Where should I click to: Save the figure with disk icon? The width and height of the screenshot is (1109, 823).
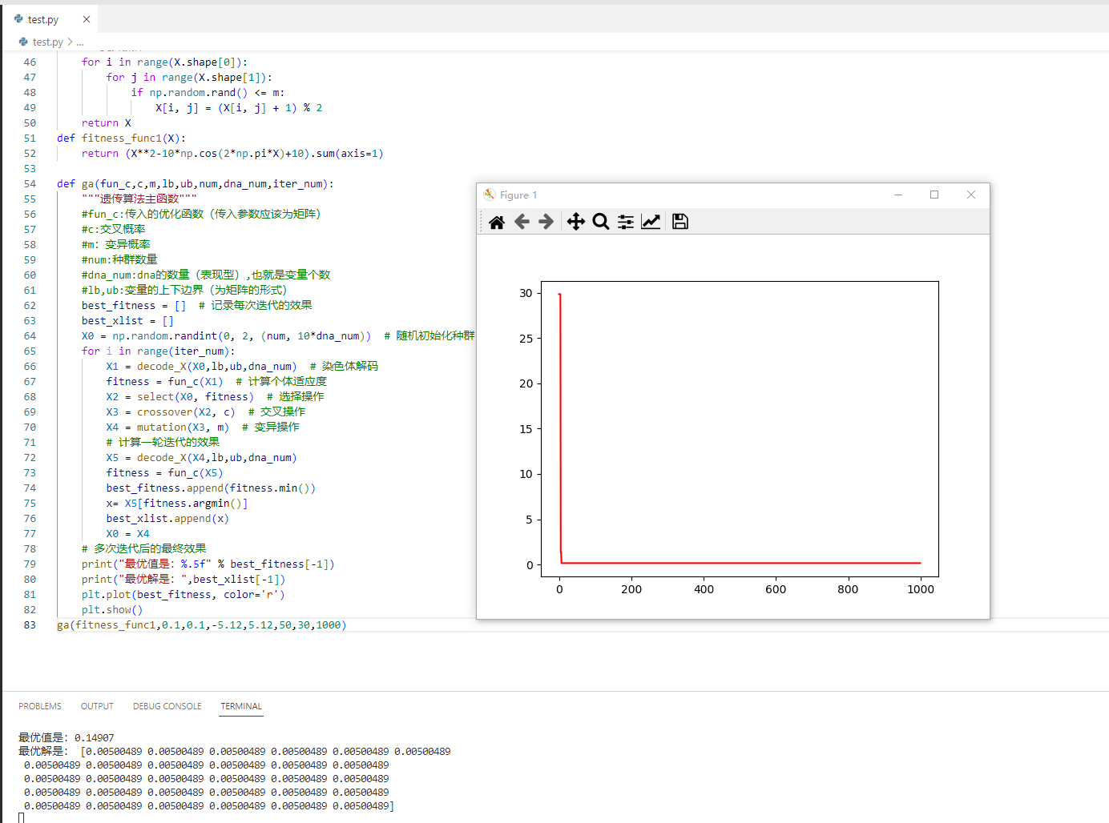(x=680, y=222)
